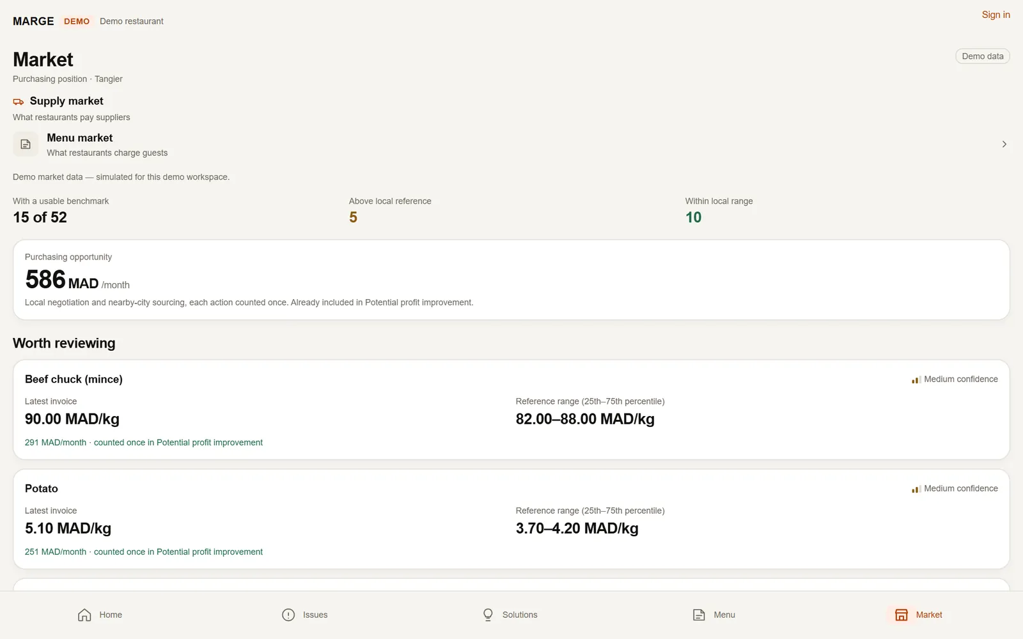Open the Beef chuck (mince) card title
The image size is (1023, 639).
[74, 379]
